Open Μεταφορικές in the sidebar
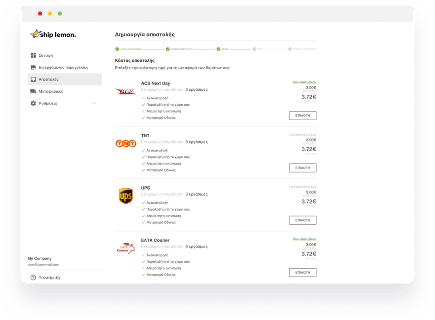The height and width of the screenshot is (320, 435). [x=65, y=91]
